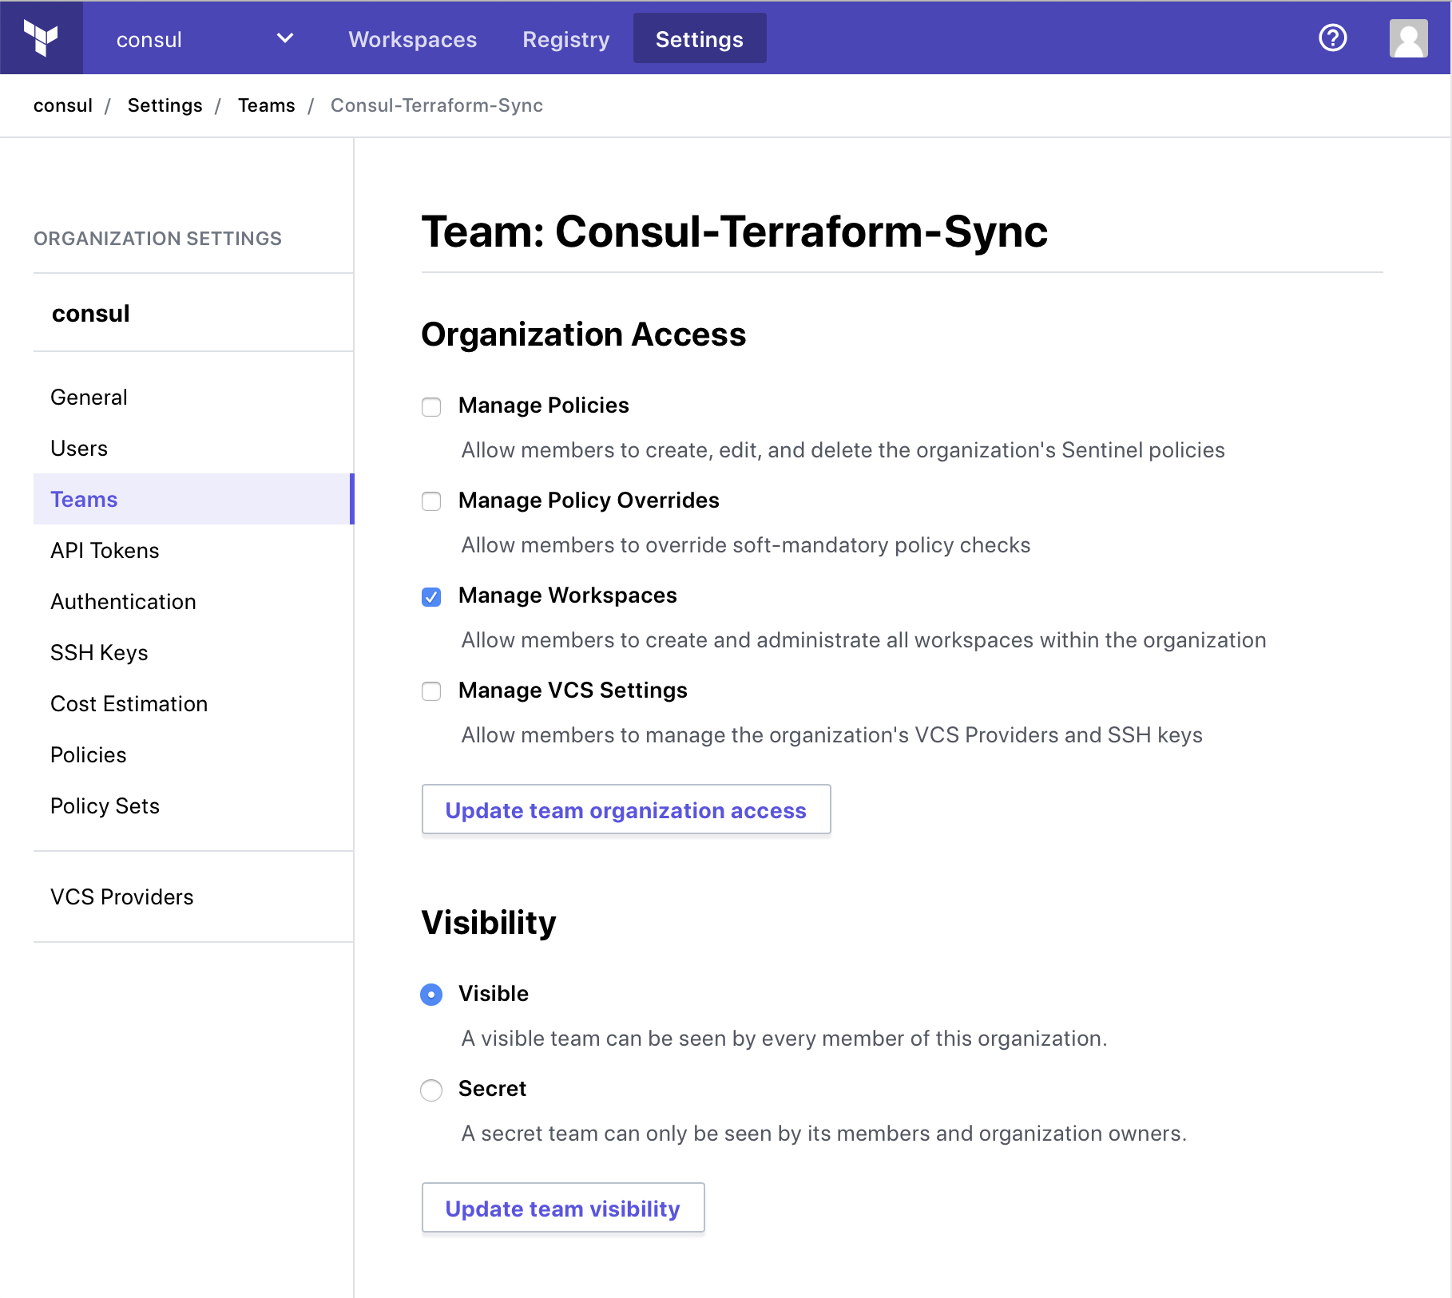The image size is (1452, 1298).
Task: Select Teams in sidebar
Action: click(193, 500)
